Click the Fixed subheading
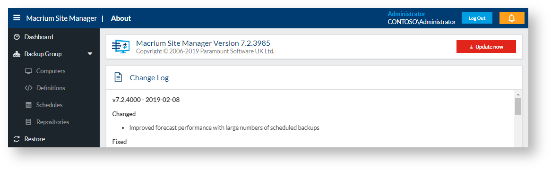The height and width of the screenshot is (170, 551). point(119,142)
